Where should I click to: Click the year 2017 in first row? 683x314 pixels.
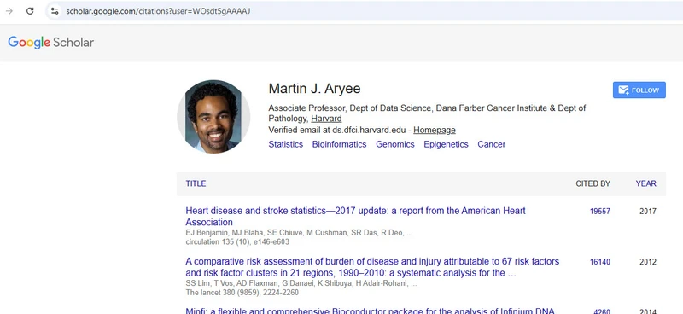tap(648, 212)
